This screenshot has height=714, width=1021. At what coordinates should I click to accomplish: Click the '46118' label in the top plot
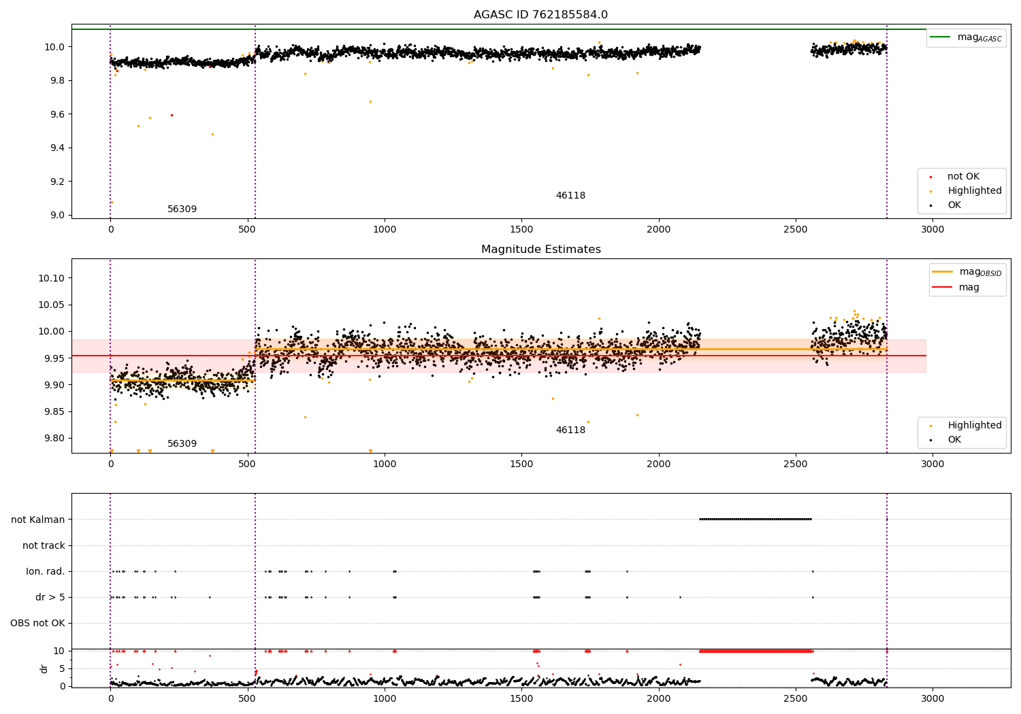tap(570, 196)
